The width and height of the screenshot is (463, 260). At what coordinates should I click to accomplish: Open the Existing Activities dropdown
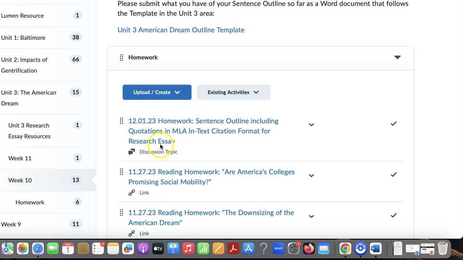(233, 92)
